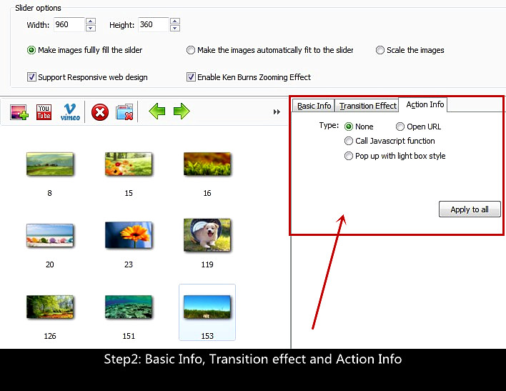506x391 pixels.
Task: Increase Width value with up arrow
Action: [x=91, y=21]
